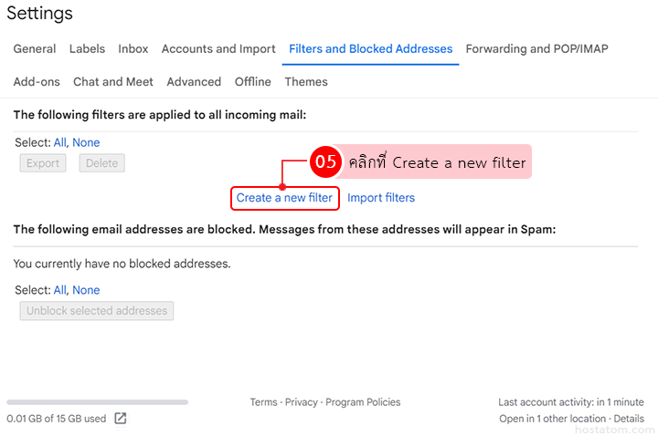Open the Add-ons tab
658x436 pixels.
click(37, 82)
